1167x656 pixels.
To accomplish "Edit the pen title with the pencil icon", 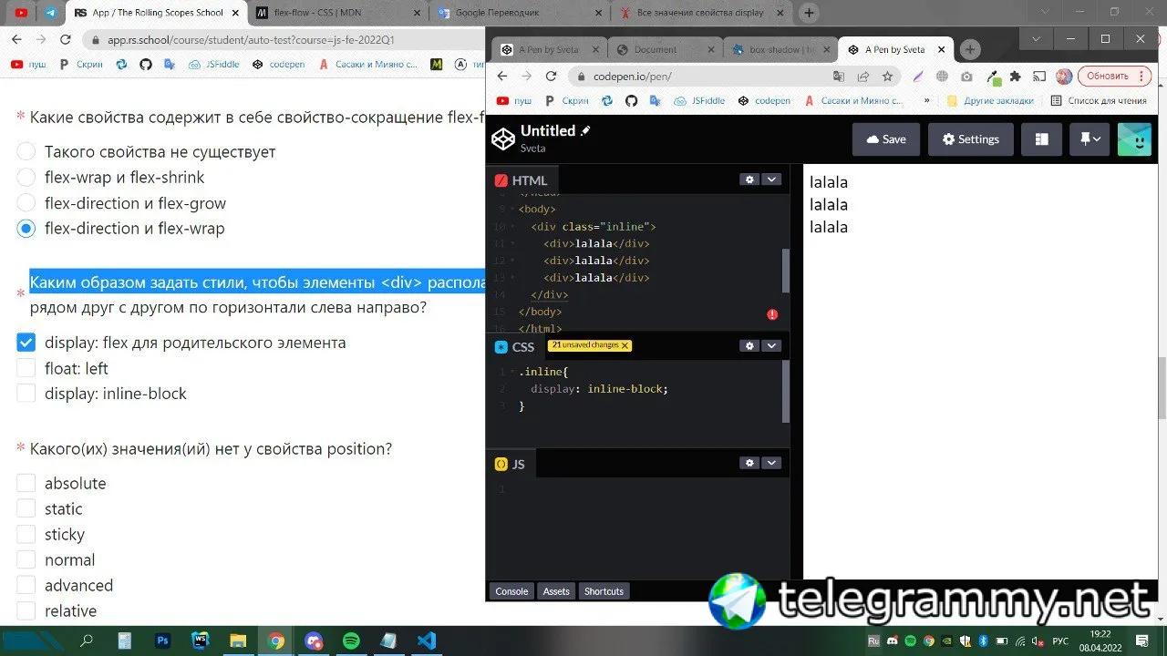I will coord(585,130).
